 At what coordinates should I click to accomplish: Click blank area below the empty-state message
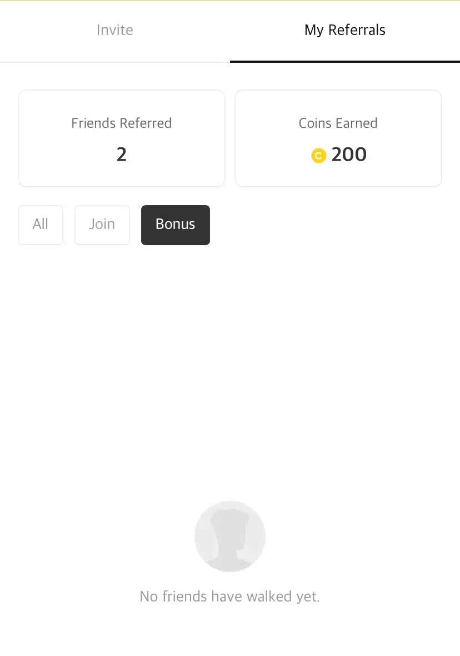pos(230,634)
